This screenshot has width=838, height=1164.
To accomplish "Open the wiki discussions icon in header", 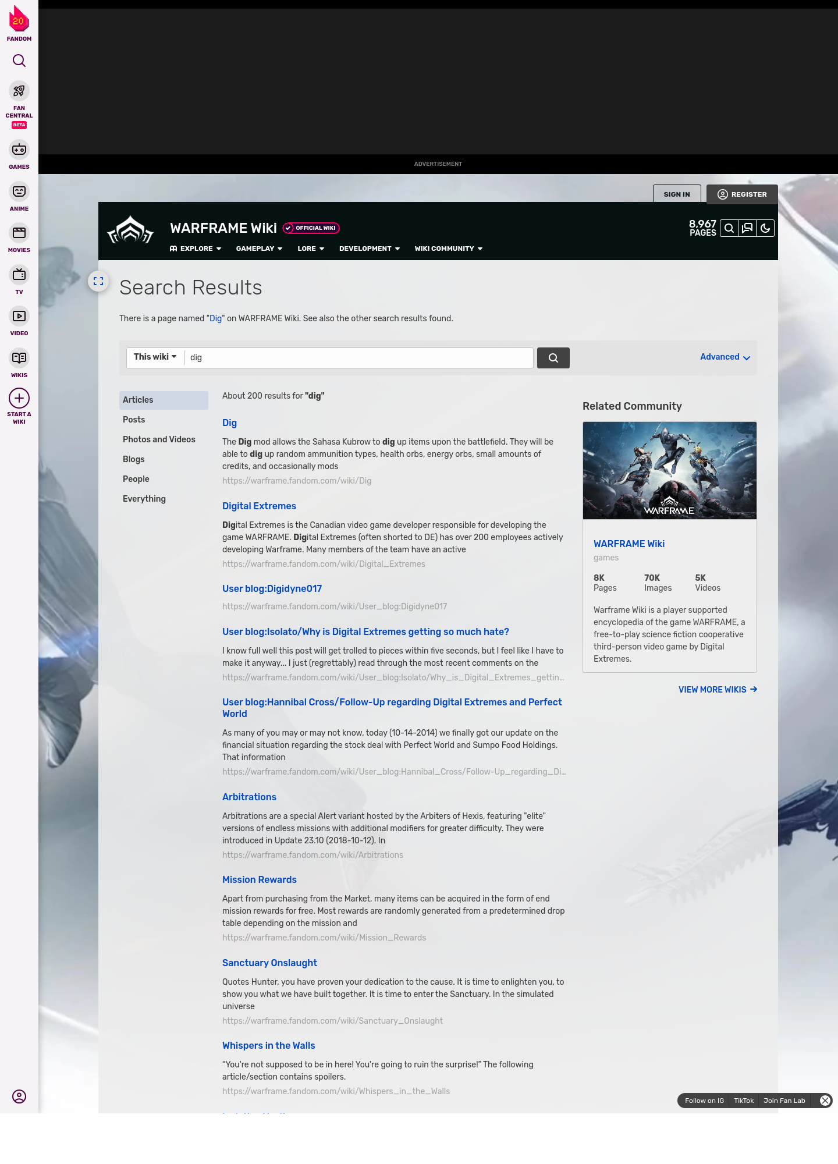I will point(747,229).
